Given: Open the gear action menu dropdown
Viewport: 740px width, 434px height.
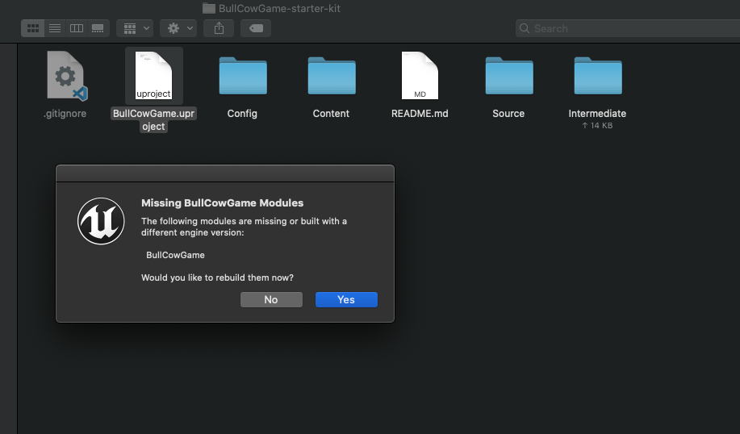Looking at the screenshot, I should pyautogui.click(x=178, y=28).
